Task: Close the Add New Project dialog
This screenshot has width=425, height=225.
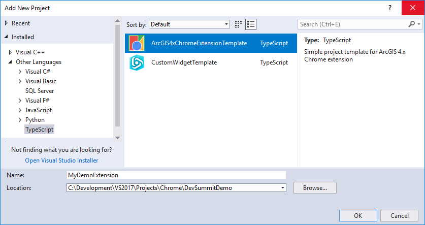Action: (x=413, y=8)
